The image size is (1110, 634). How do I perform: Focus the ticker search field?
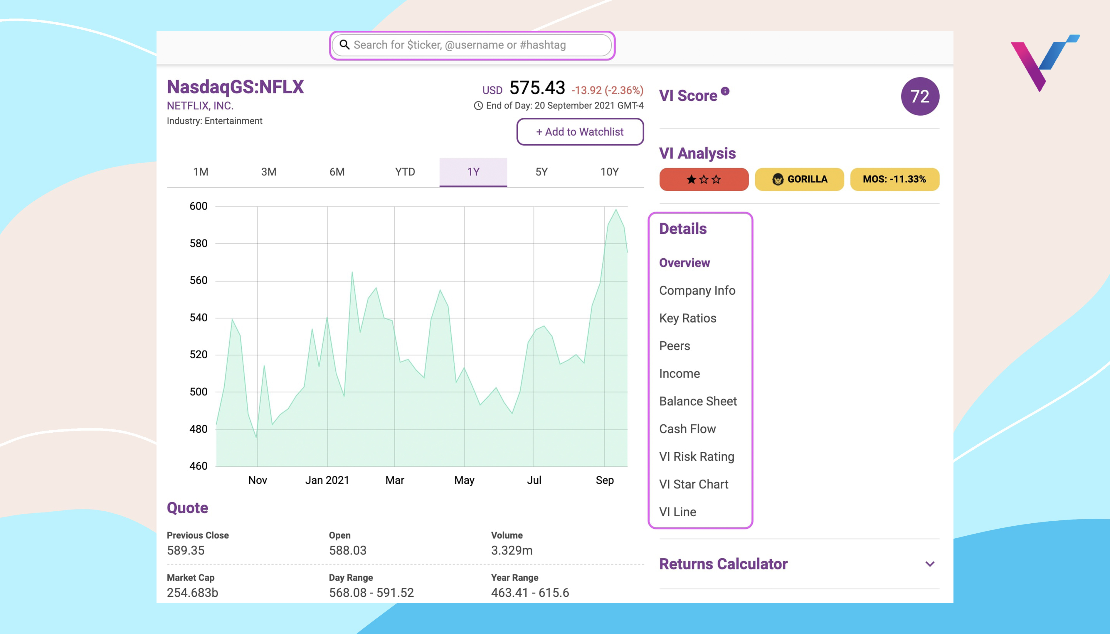pos(472,45)
